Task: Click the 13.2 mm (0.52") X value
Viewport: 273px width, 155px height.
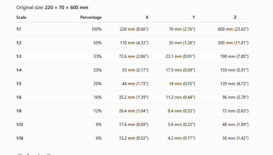Action: [134, 138]
